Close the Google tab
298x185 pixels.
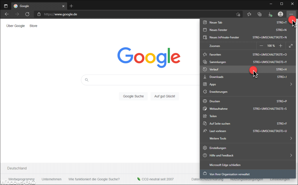tap(63, 6)
